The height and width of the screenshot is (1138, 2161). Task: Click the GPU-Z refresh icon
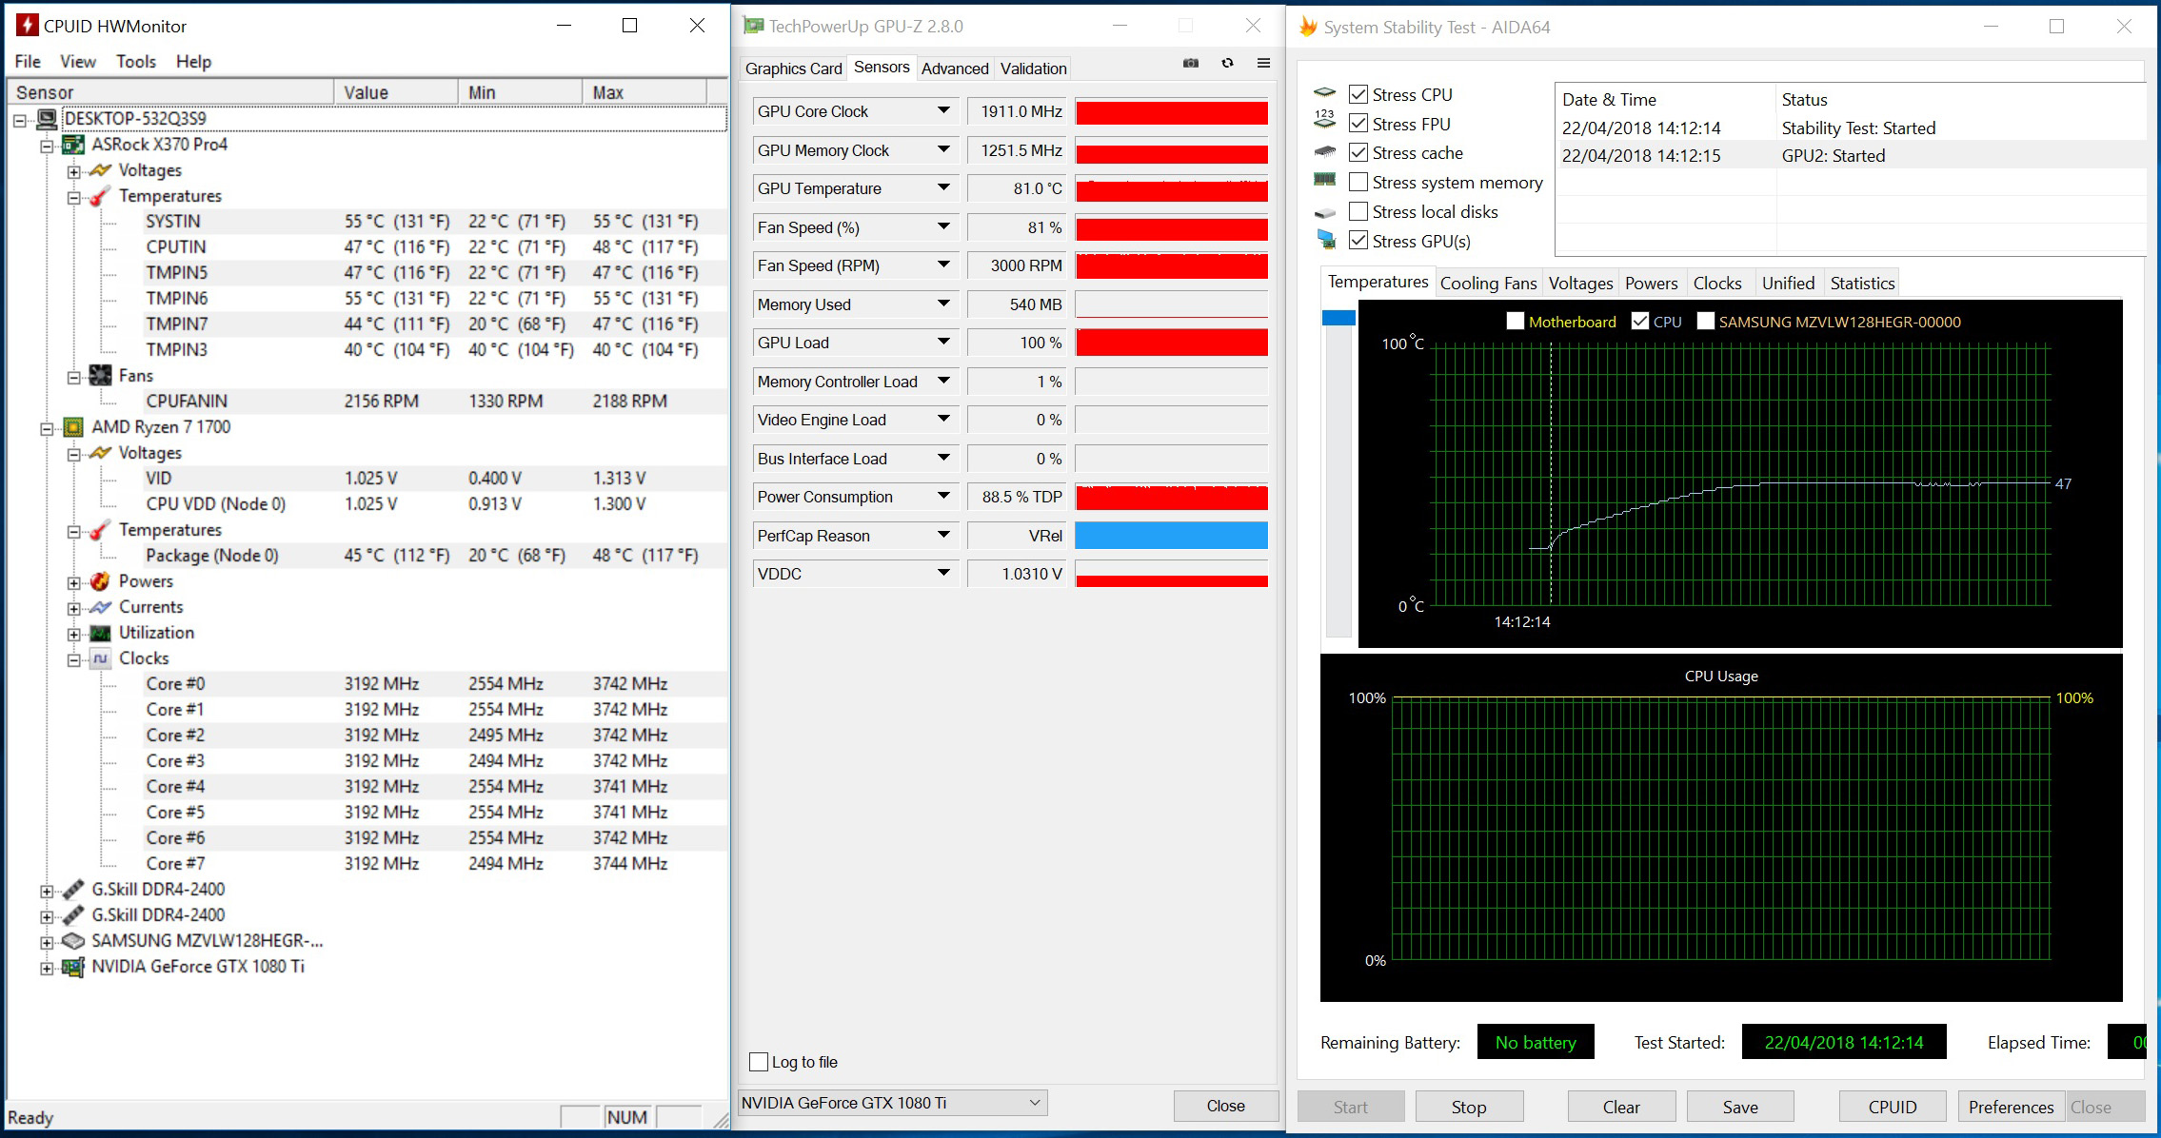point(1227,64)
